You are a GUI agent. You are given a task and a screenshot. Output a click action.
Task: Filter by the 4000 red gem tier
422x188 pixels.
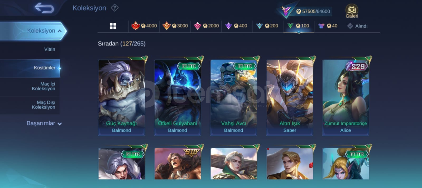[x=144, y=26]
